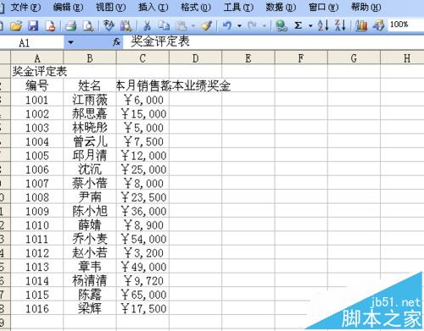424x331 pixels.
Task: Select cell A1 containing 奖金评定表
Action: [37, 71]
